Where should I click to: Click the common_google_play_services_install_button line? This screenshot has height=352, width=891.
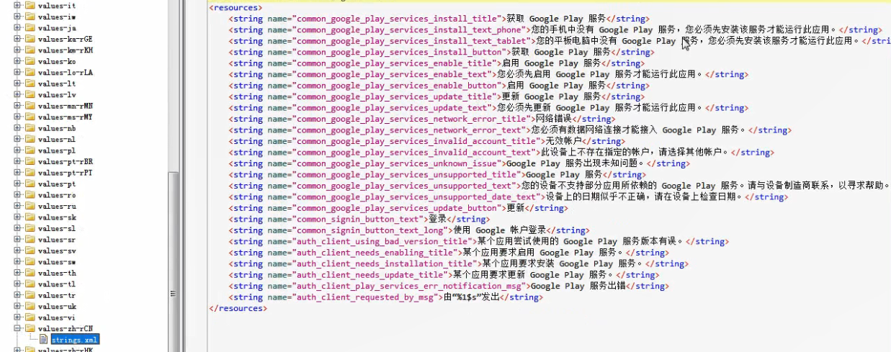pos(442,52)
